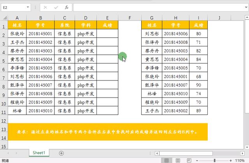Screen dimensions: 249x163
Task: Click the Enter checkmark formula bar icon
Action: [x=56, y=7]
